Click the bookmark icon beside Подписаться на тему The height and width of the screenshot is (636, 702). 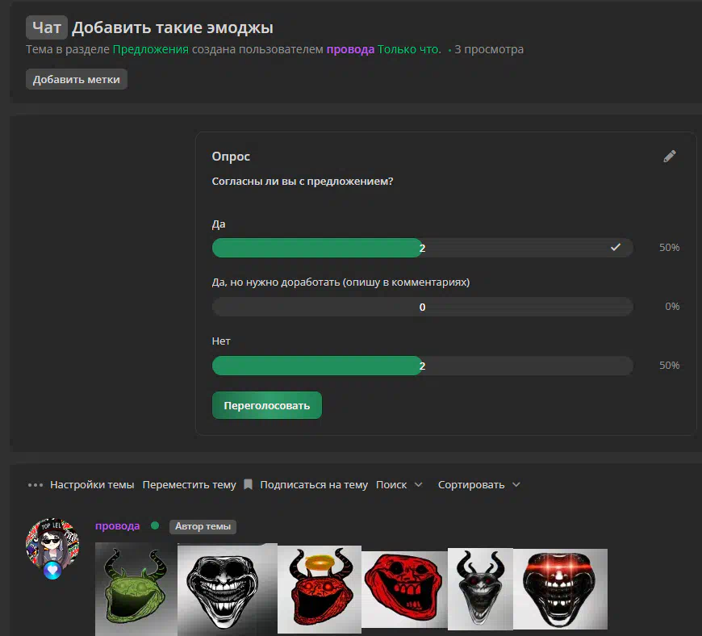coord(248,484)
